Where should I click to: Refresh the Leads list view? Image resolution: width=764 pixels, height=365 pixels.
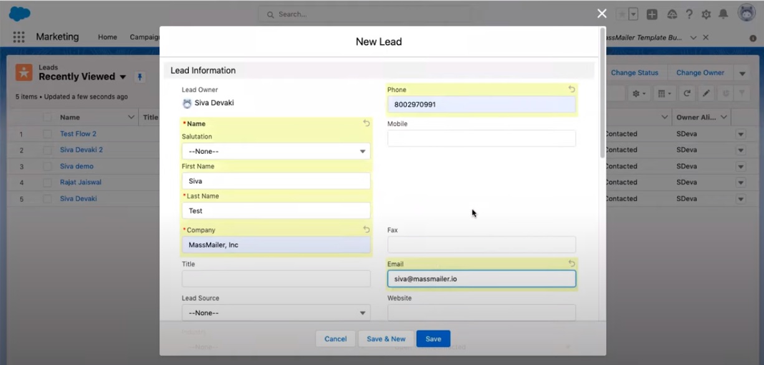coord(687,93)
